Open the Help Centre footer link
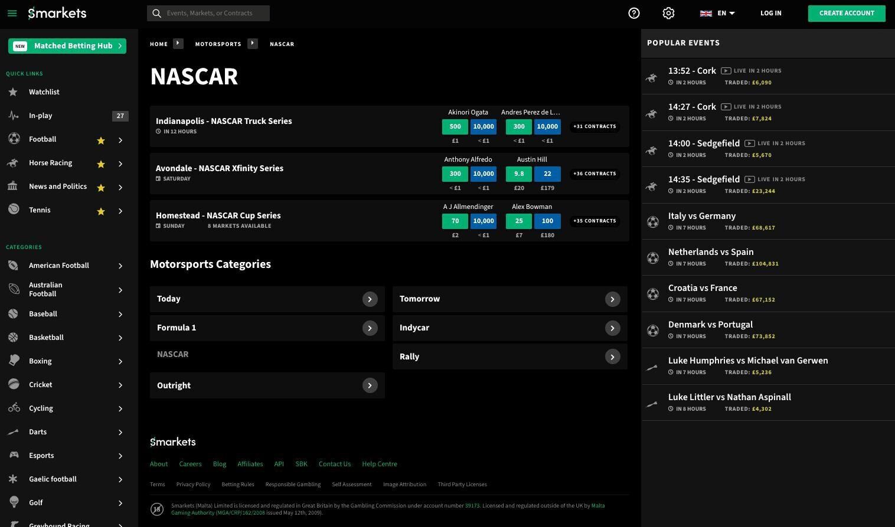 pyautogui.click(x=380, y=464)
